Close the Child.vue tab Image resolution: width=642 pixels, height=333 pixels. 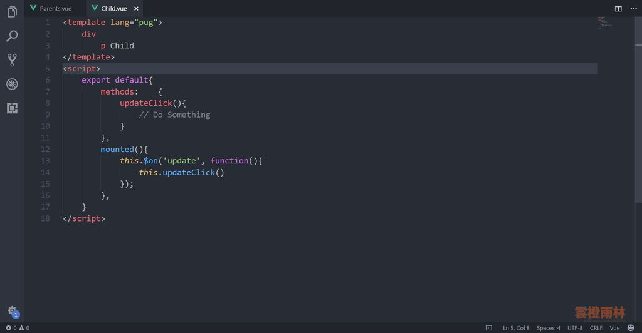click(x=136, y=8)
